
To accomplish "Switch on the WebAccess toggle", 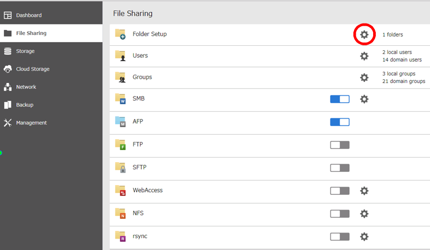I will [x=339, y=191].
